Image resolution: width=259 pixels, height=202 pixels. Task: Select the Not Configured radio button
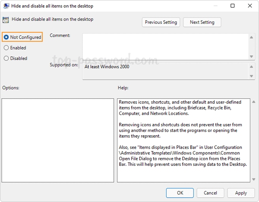point(6,37)
